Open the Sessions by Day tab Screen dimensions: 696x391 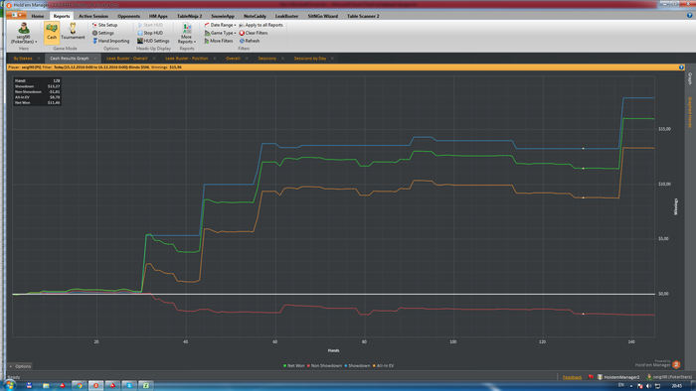click(x=310, y=59)
